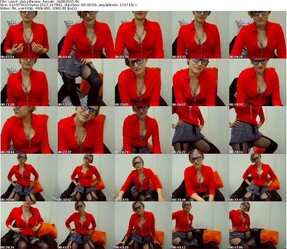Click the 'Size: 641975633 bytes' header line
This screenshot has width=287, height=249.
coord(68,5)
